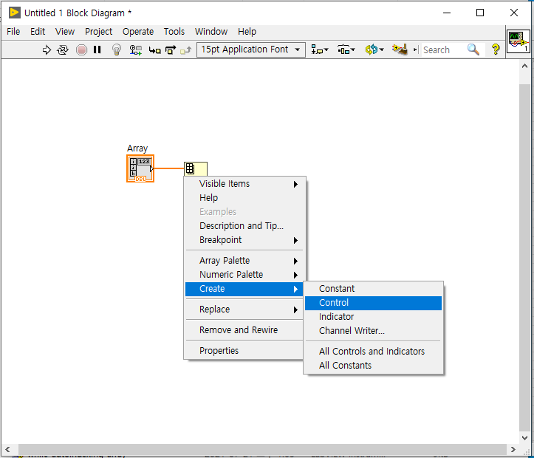Choose Description and Tip... entry
Viewport: 534px width, 458px height.
(244, 226)
